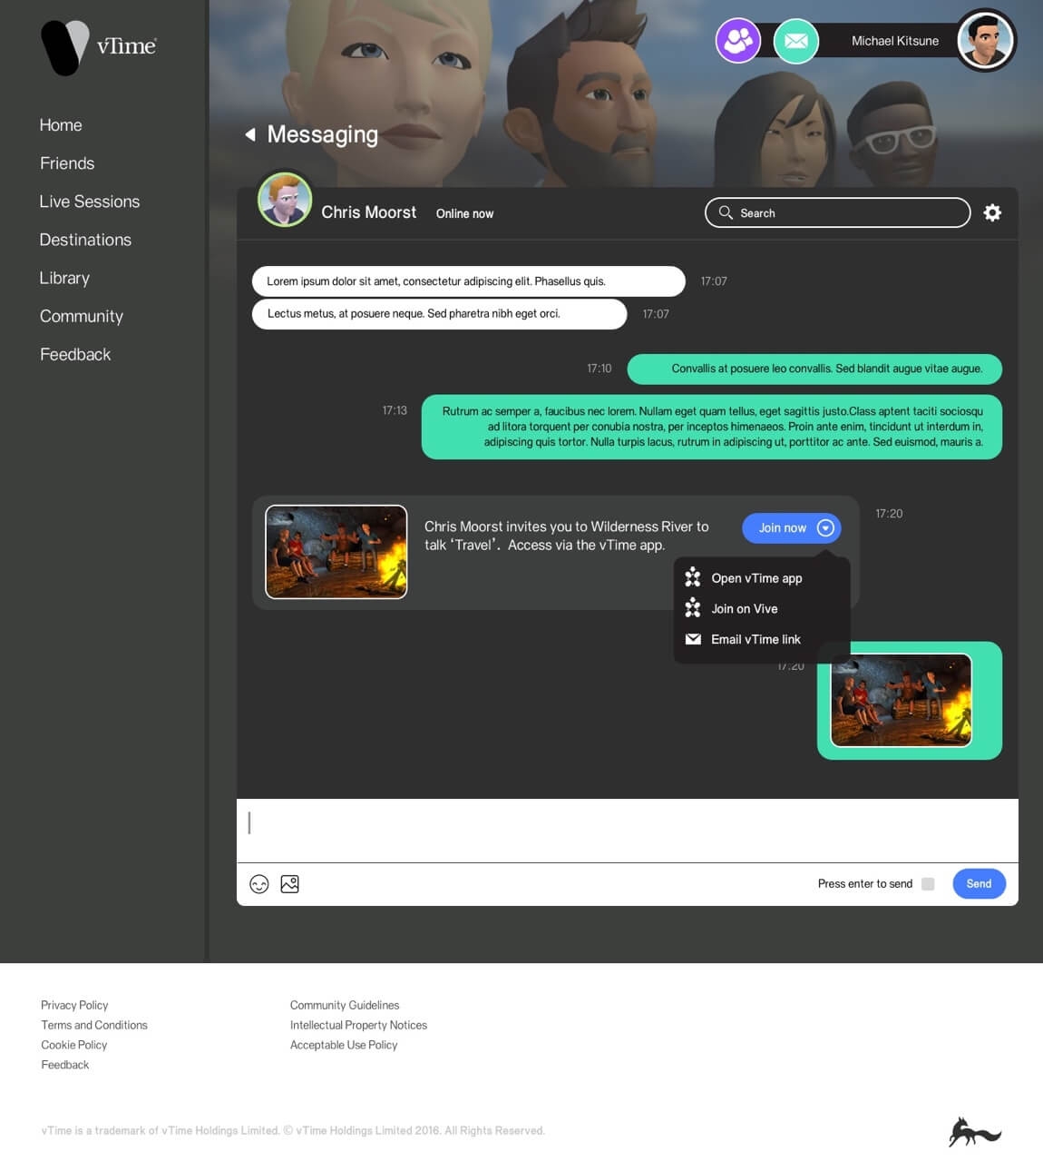Open the friends group icon in header
Screen dimensions: 1043x1171
(738, 41)
